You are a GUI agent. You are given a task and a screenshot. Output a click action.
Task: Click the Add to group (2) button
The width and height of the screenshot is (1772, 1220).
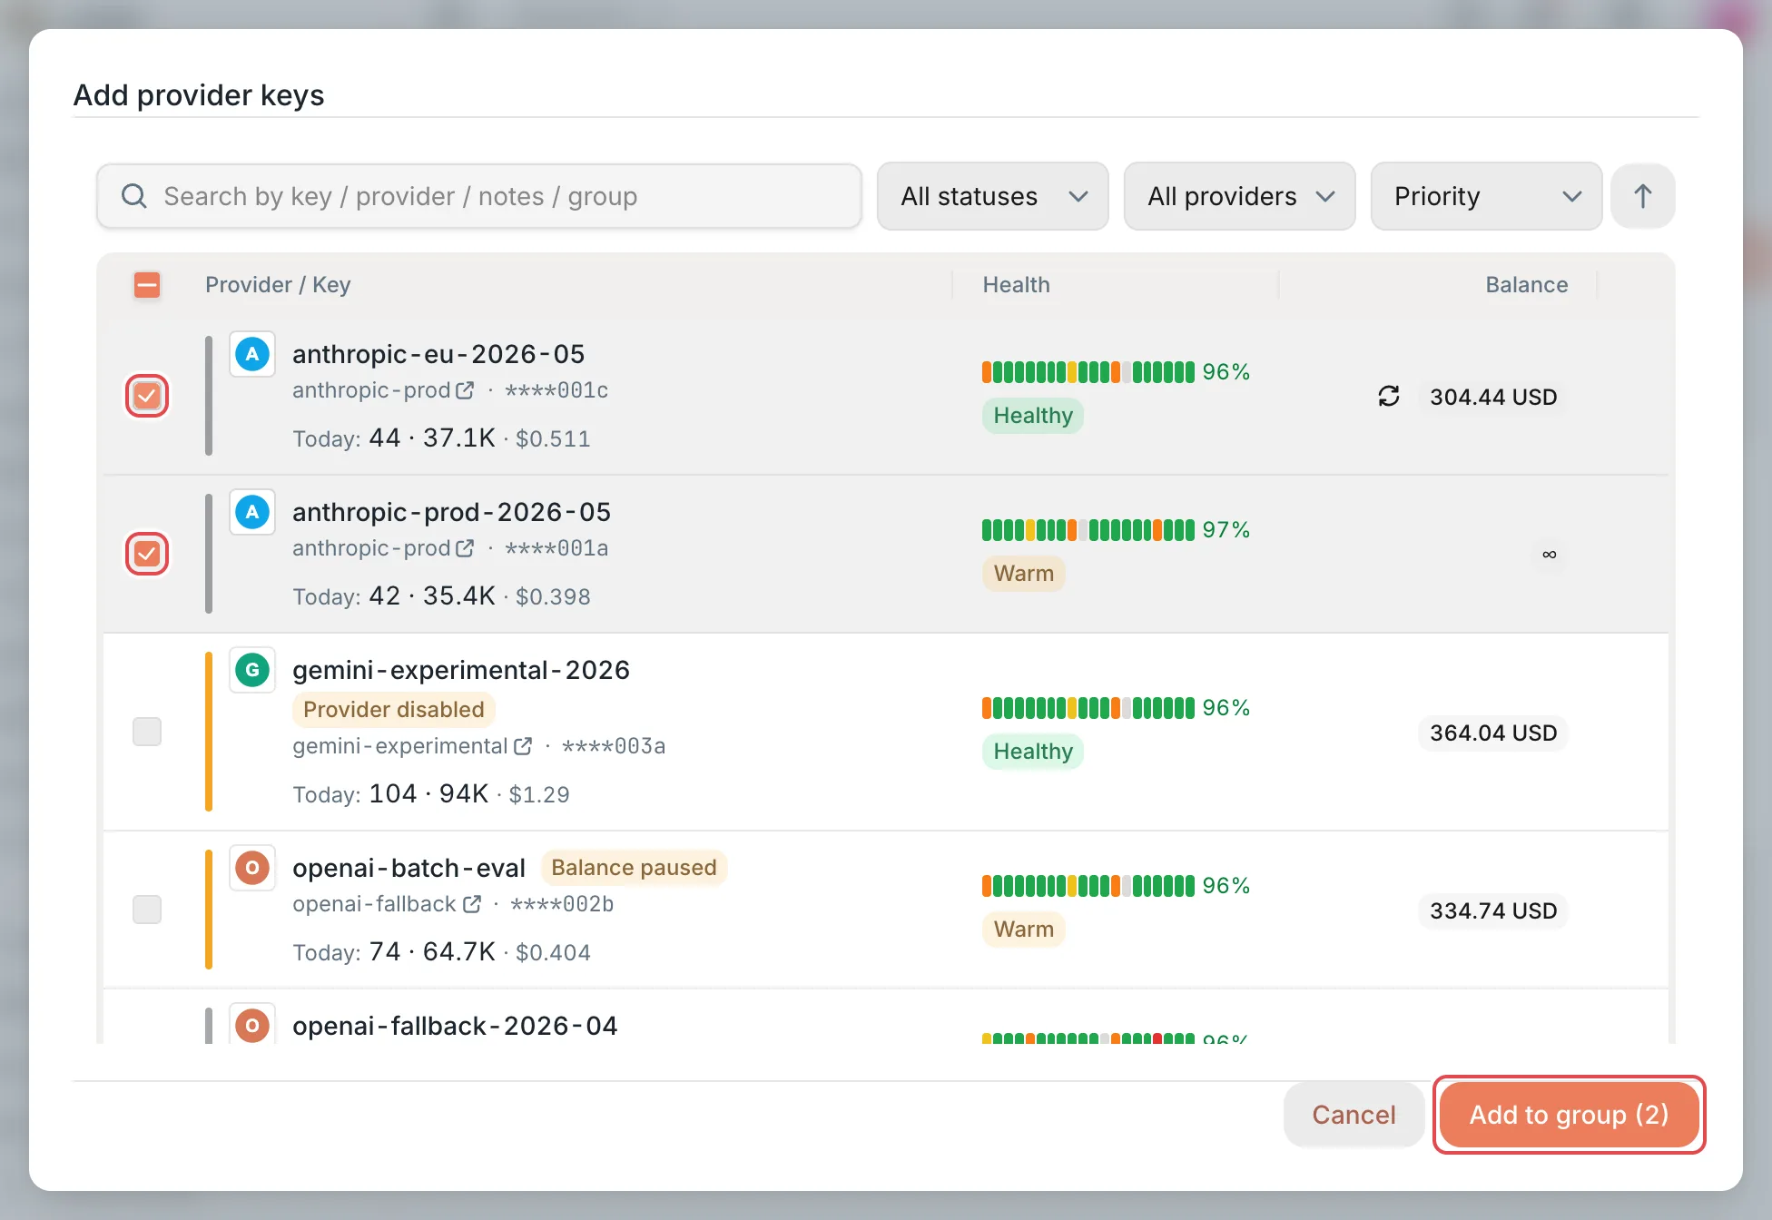pyautogui.click(x=1570, y=1115)
